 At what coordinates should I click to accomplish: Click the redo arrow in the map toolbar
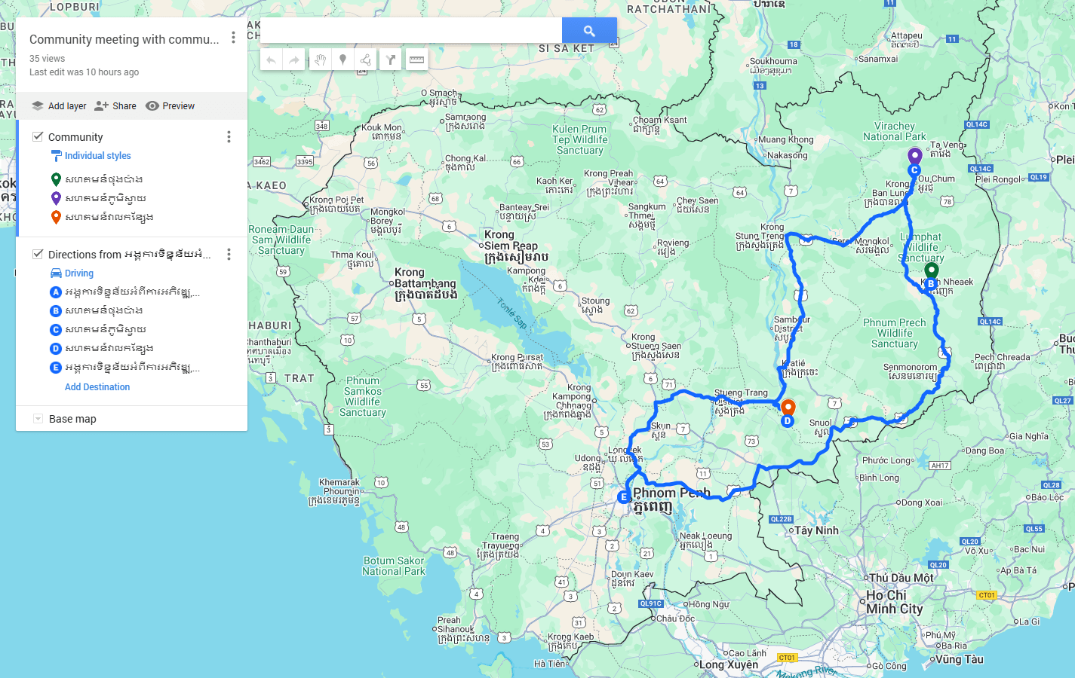click(x=294, y=60)
